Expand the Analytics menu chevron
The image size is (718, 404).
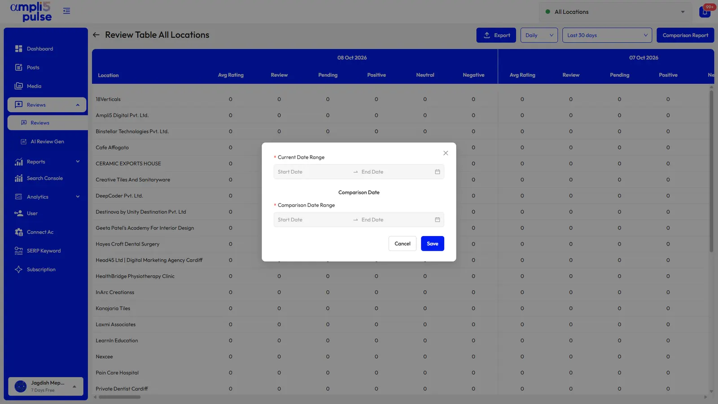[x=78, y=197]
